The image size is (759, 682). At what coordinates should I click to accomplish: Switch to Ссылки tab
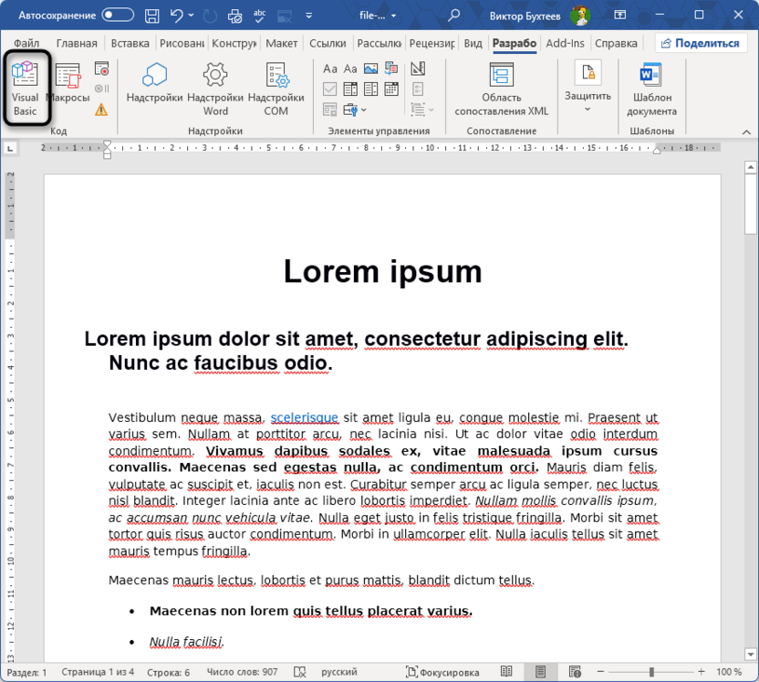(328, 43)
